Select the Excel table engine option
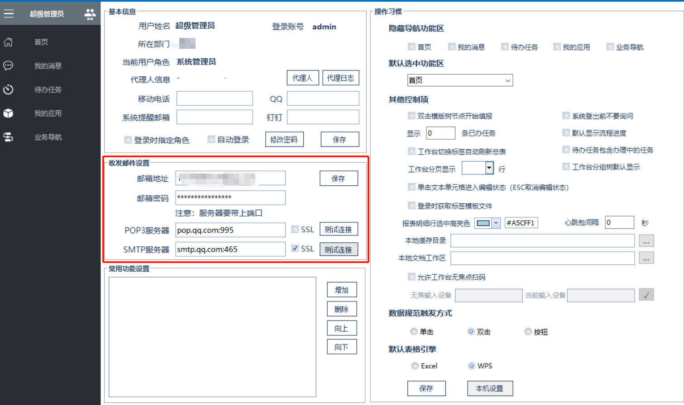Screen dimensions: 684x405 tap(415, 366)
